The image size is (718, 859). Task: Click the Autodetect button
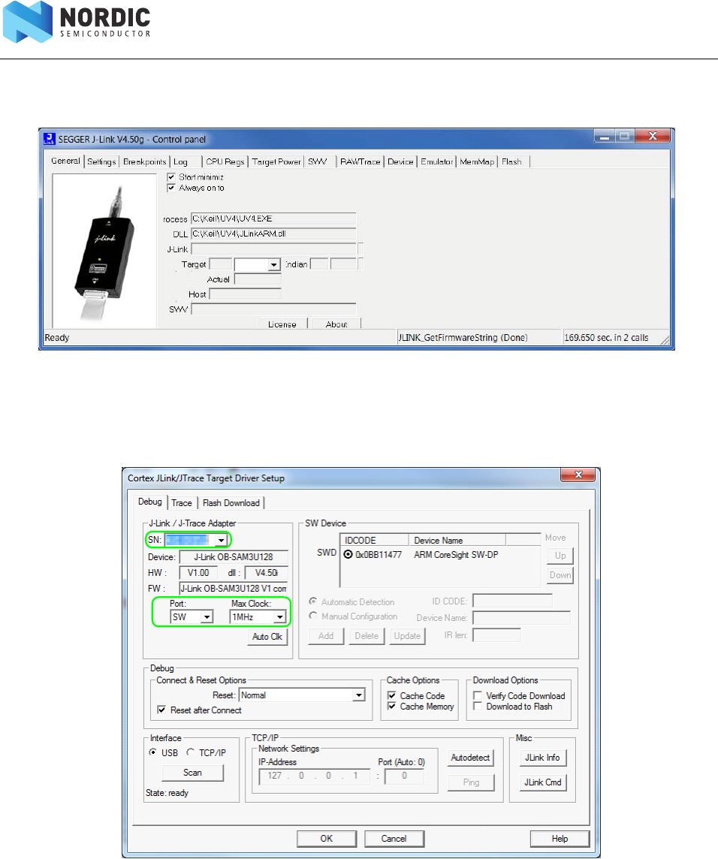click(x=471, y=758)
